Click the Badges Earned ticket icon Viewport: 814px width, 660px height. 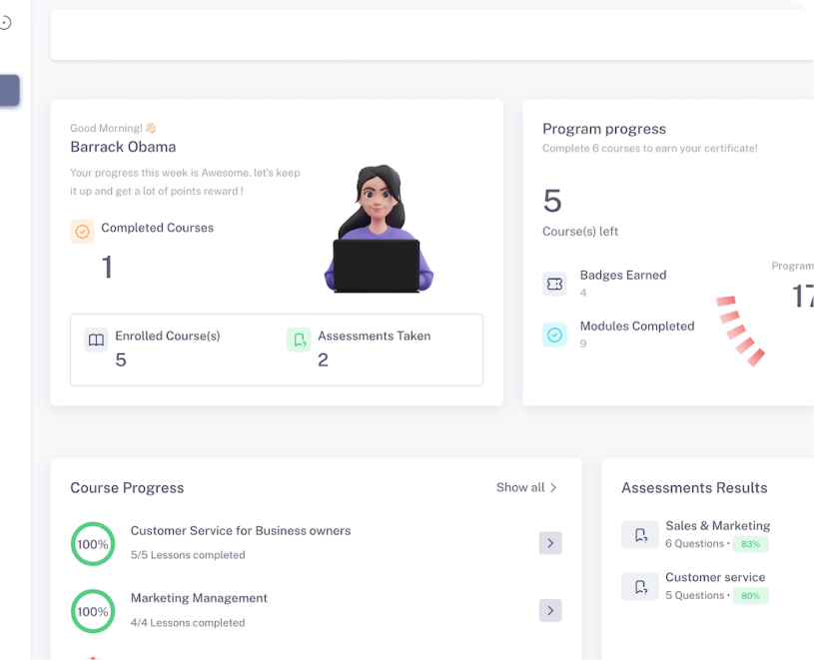pos(554,284)
